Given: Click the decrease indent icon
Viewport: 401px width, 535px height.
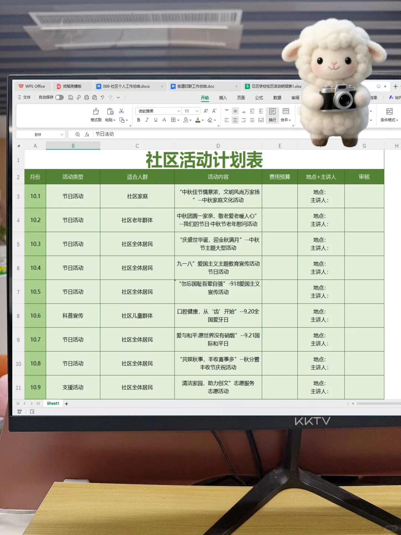Looking at the screenshot, I should [x=252, y=111].
